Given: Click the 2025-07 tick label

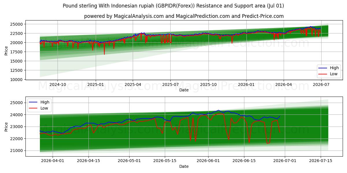Looking at the screenshot, I should [170, 84].
